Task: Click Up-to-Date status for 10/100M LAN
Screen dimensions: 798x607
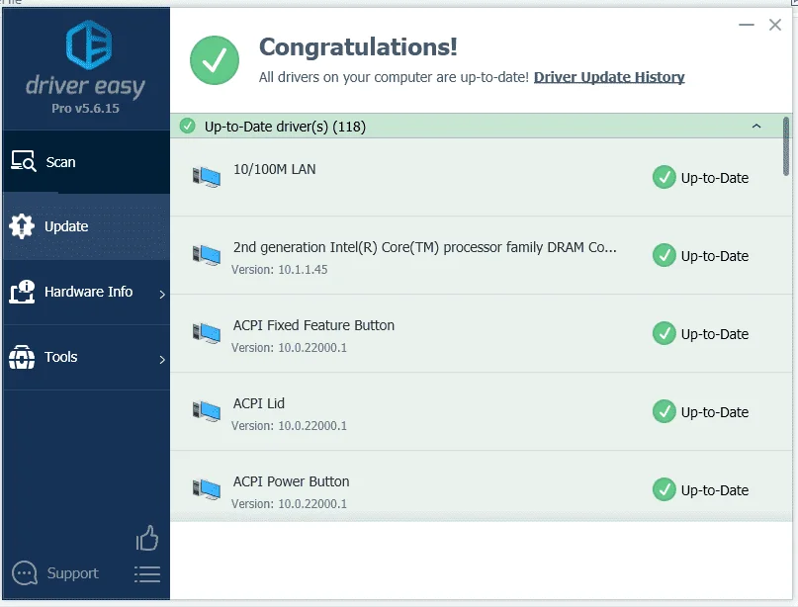Action: [x=715, y=178]
